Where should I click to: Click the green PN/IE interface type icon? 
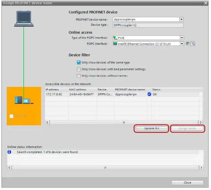pyautogui.click(x=115, y=38)
